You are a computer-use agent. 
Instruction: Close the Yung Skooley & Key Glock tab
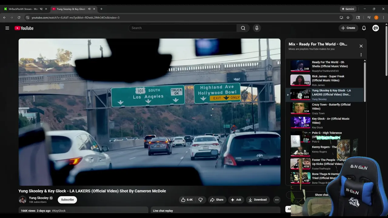click(94, 9)
